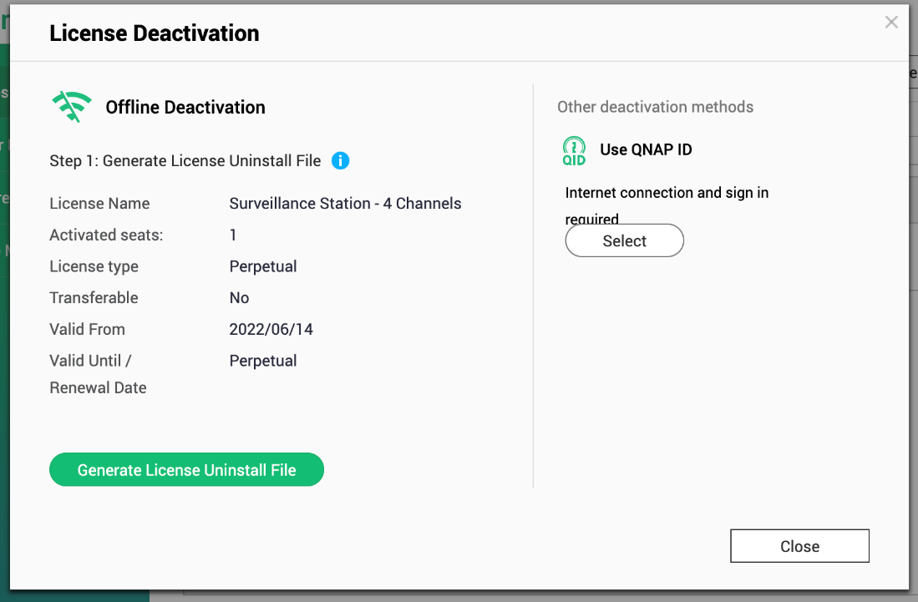Click the Offline Deactivation heading
The image size is (918, 602).
[x=185, y=107]
